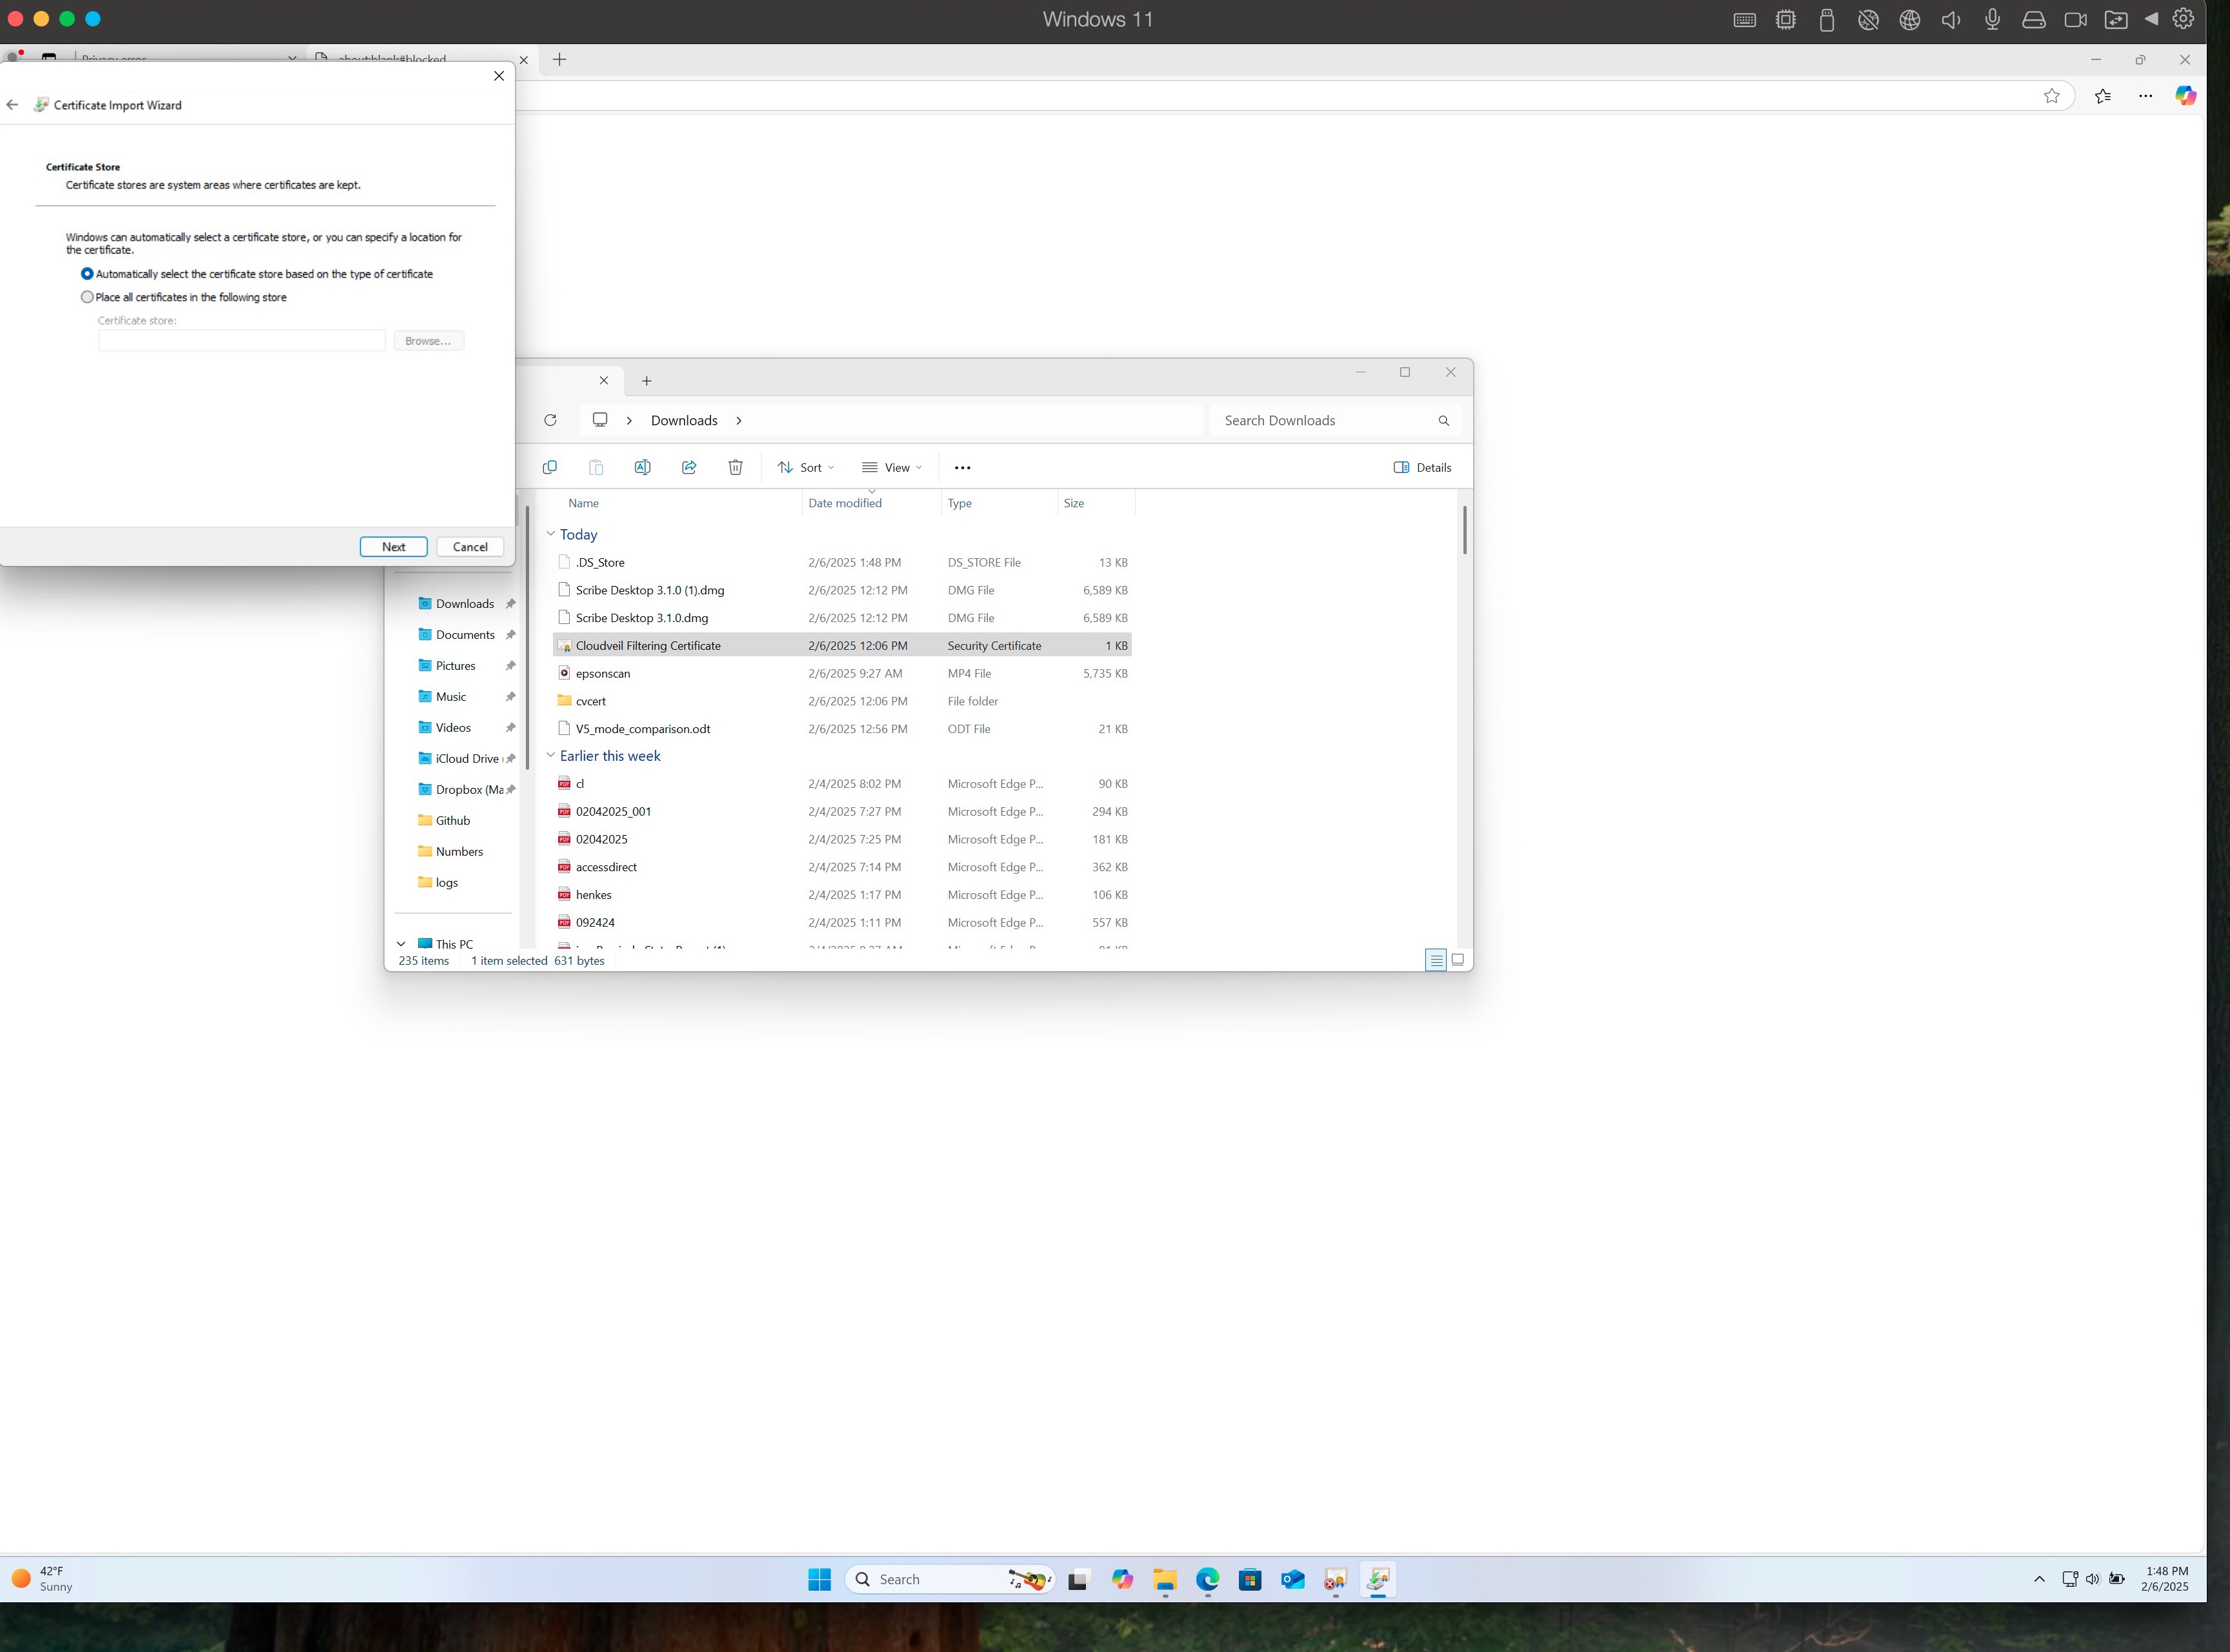Sort files by the Date modified column
Screen dimensions: 2230x1652
[872, 503]
